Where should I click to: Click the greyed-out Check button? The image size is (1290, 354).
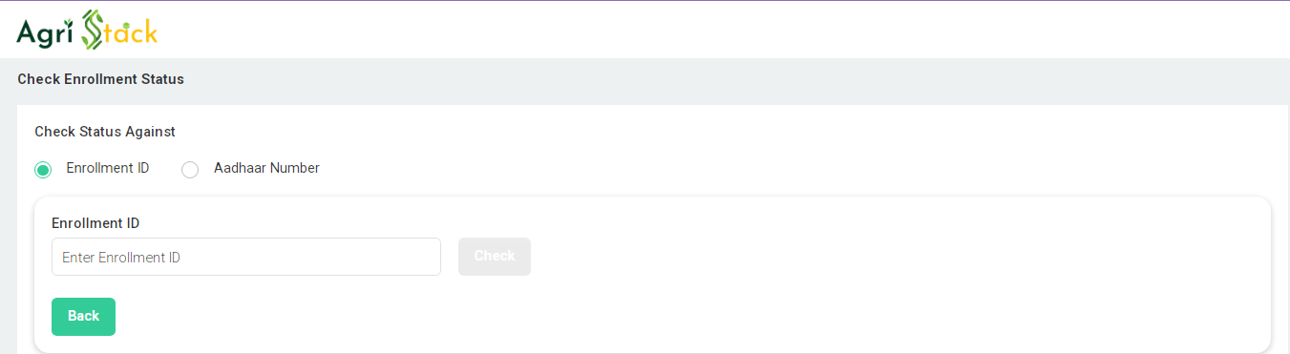pos(495,257)
